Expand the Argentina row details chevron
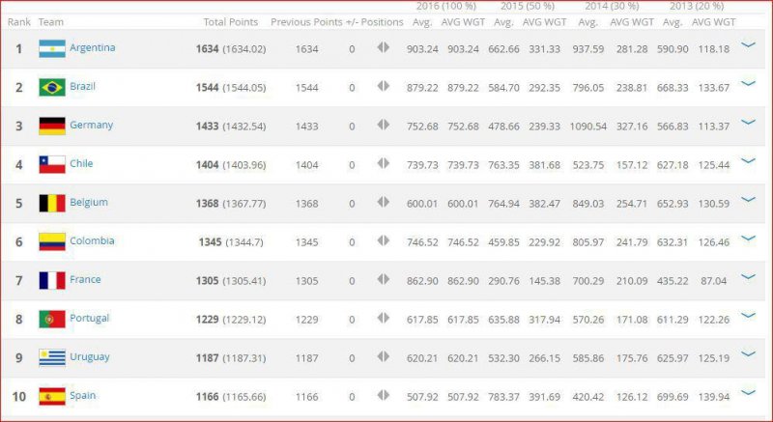Image resolution: width=773 pixels, height=422 pixels. tap(747, 44)
